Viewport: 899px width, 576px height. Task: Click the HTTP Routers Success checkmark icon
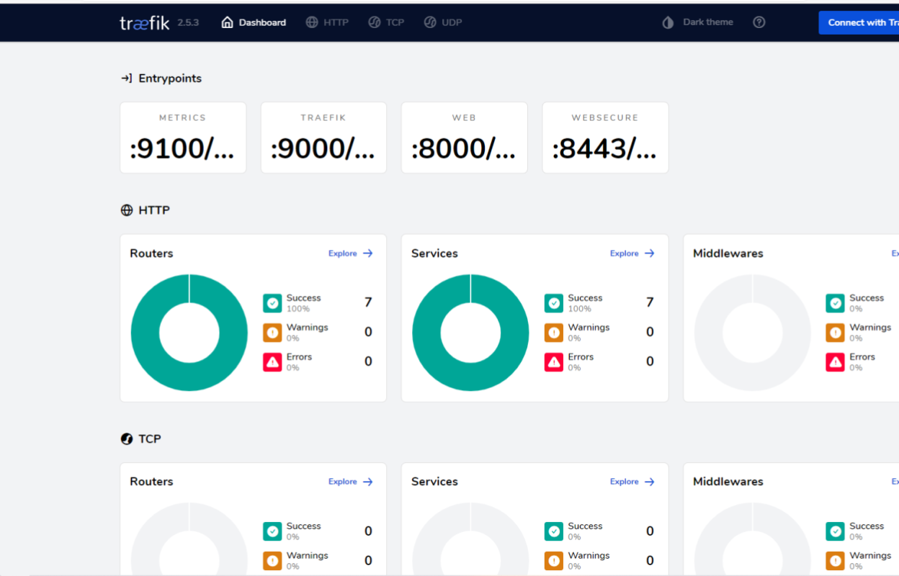(x=272, y=303)
